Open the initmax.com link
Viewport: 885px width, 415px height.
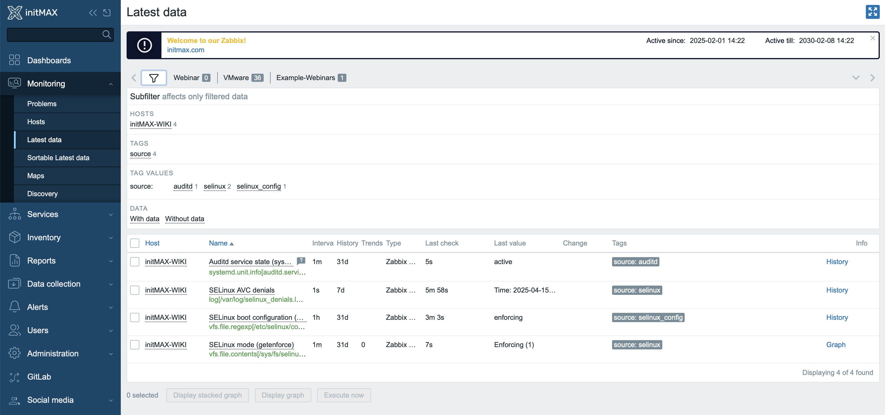click(x=186, y=50)
